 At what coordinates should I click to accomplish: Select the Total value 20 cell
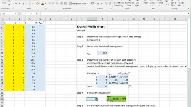(102, 86)
